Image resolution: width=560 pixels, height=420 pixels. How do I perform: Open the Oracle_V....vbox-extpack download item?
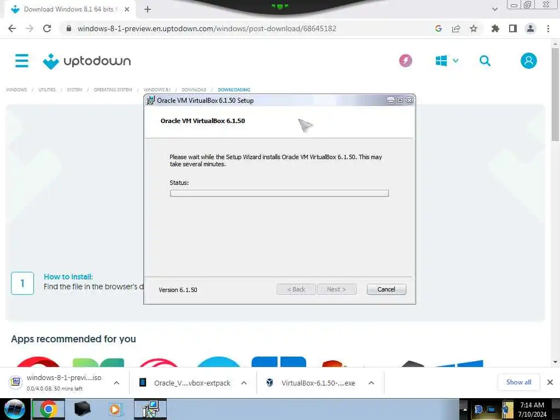click(185, 383)
